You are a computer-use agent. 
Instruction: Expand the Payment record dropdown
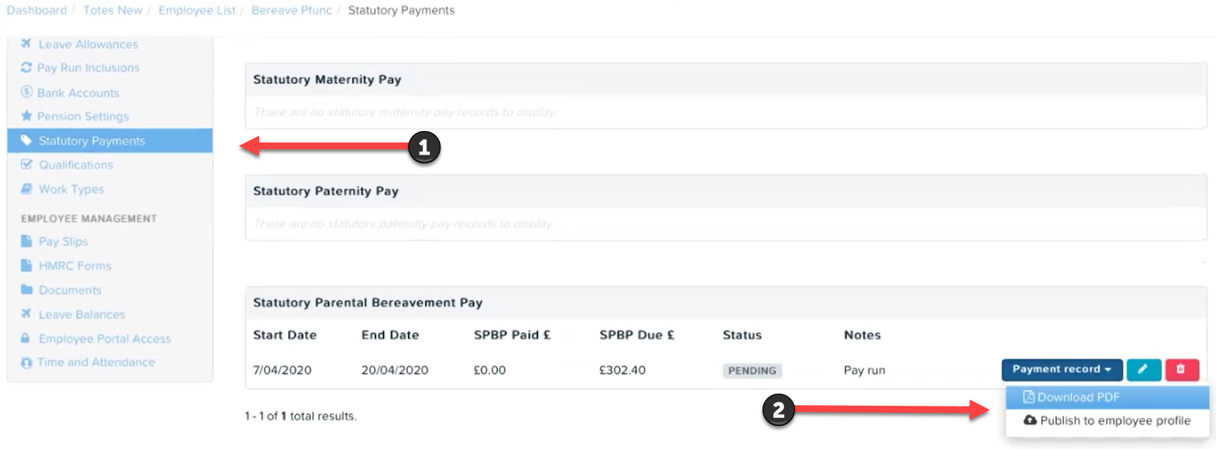[x=1062, y=369]
